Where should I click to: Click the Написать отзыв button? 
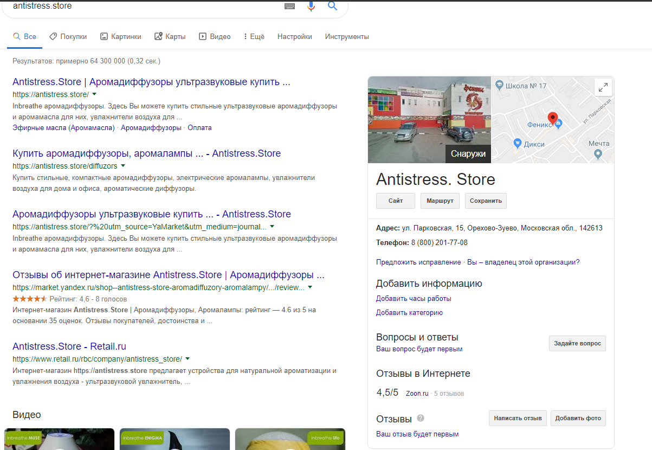(x=518, y=419)
